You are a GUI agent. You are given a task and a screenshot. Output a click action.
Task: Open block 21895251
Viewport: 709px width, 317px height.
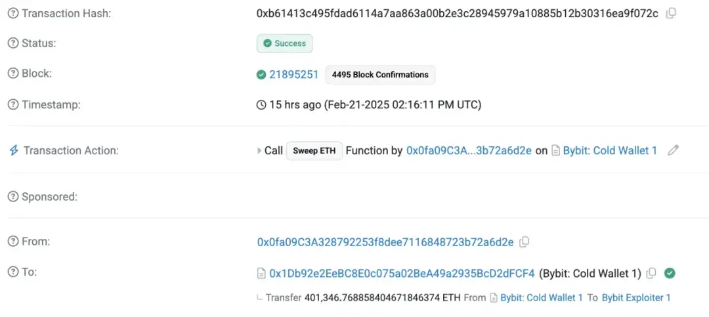293,74
